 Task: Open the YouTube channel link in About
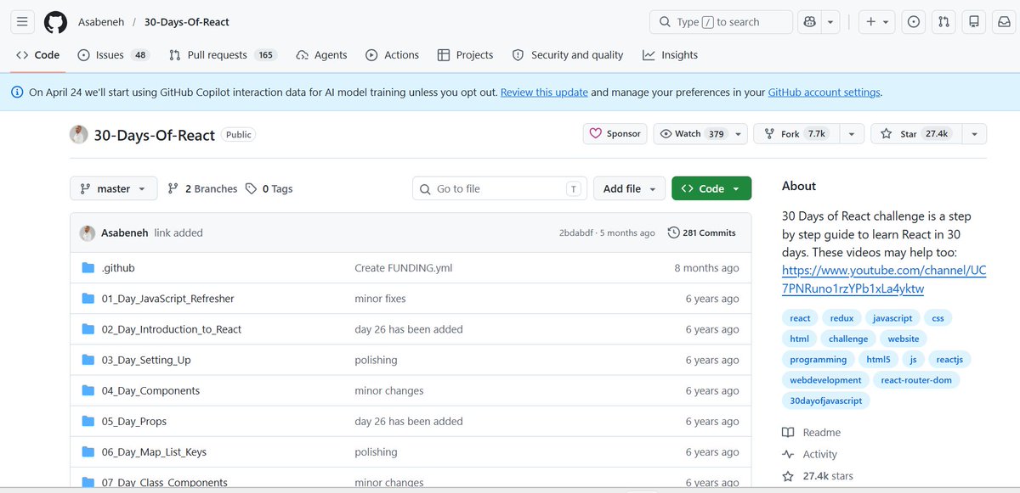[x=884, y=279]
